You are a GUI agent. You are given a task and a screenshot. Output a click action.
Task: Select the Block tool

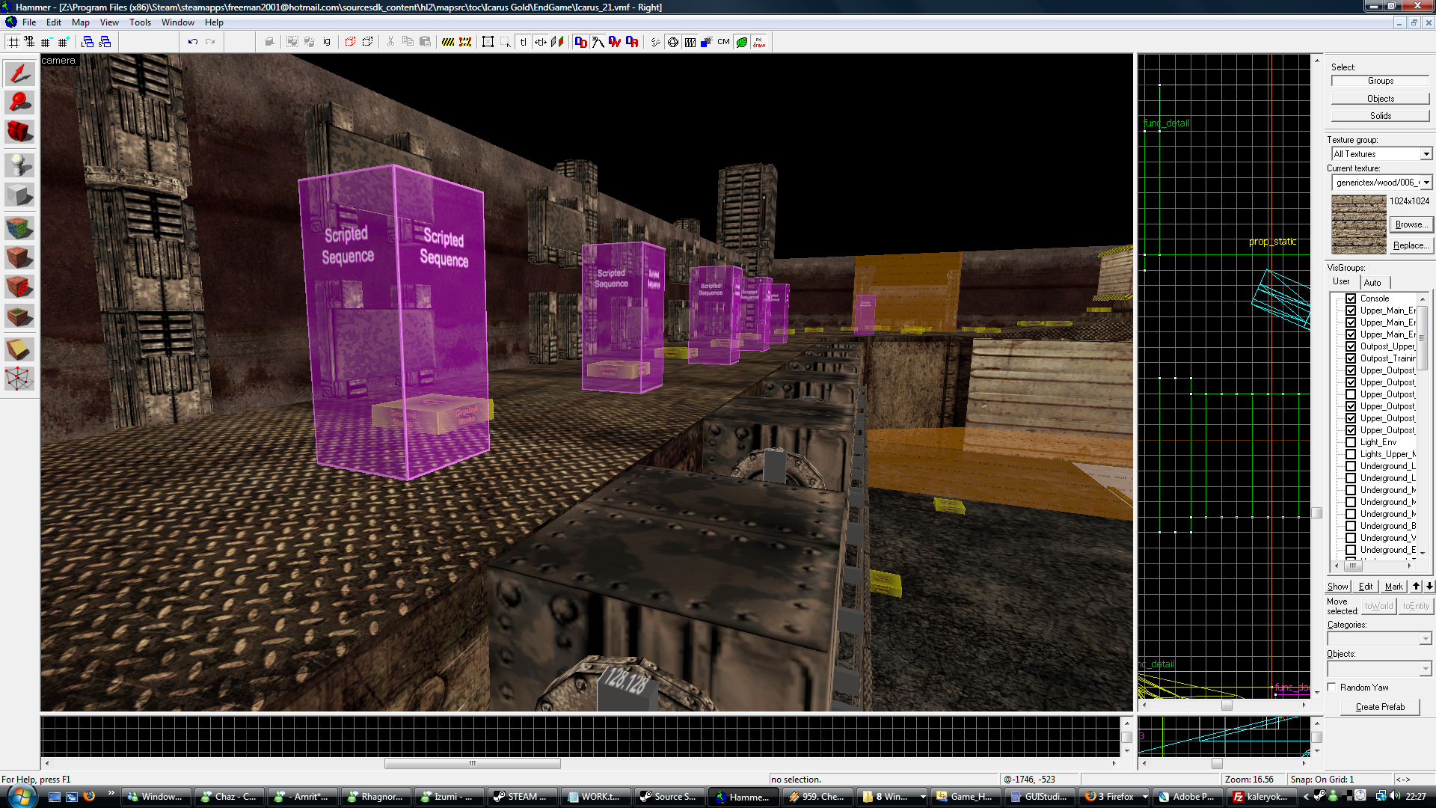click(19, 195)
